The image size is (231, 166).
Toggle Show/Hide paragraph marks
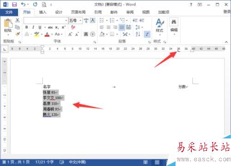pos(147,34)
